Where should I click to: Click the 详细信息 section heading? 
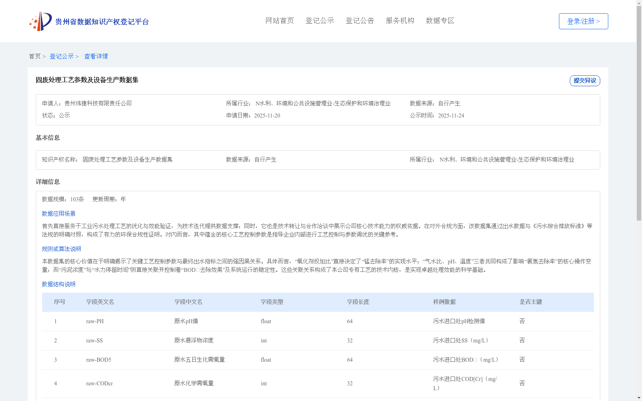tap(48, 182)
